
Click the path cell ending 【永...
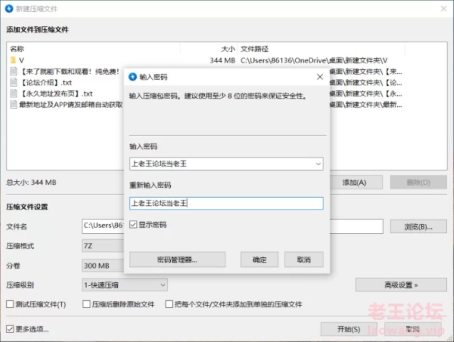[x=366, y=94]
